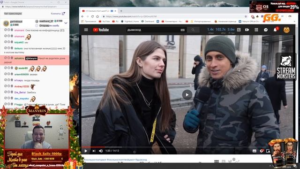Open the YouTube messages share bubble

[x=266, y=30]
